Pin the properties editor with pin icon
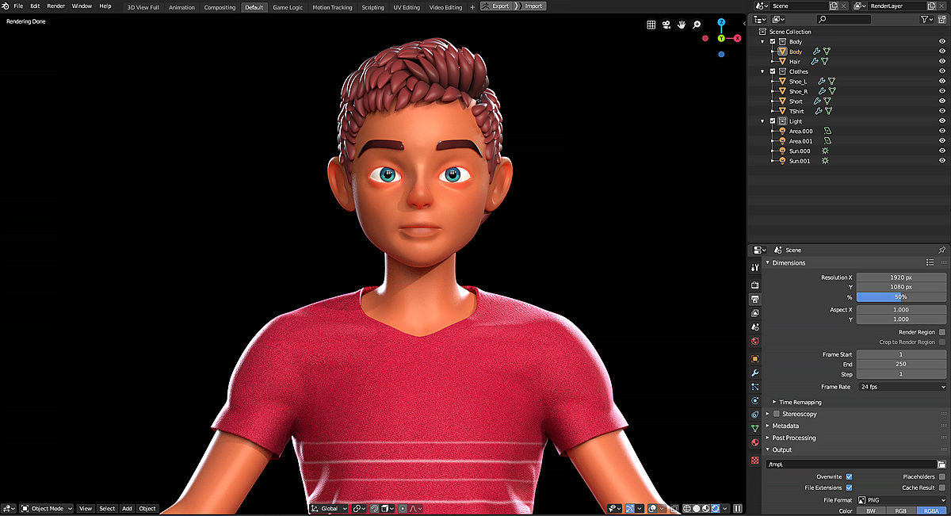Viewport: 951px width, 516px height. click(x=941, y=250)
